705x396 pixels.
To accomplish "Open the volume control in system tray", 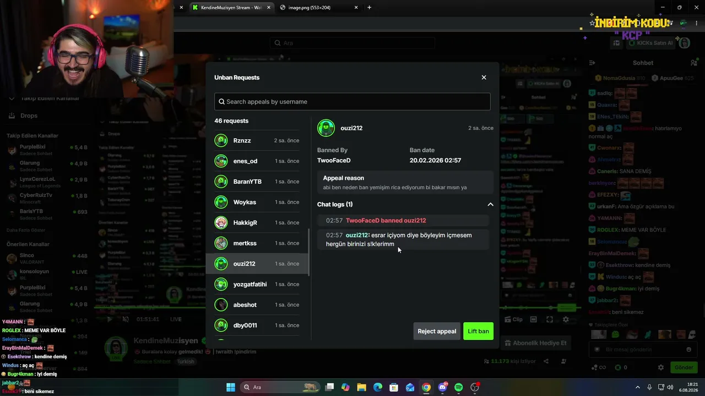I will pos(670,387).
